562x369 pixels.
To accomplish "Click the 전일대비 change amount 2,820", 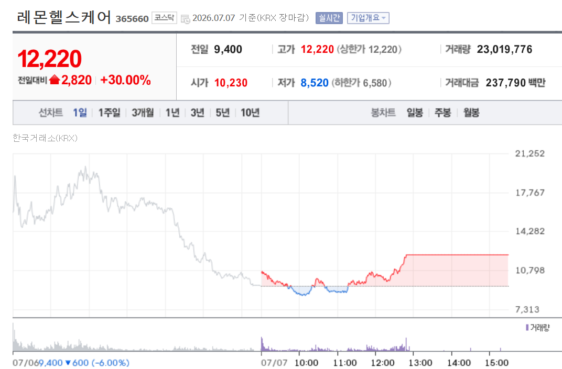I will [77, 80].
